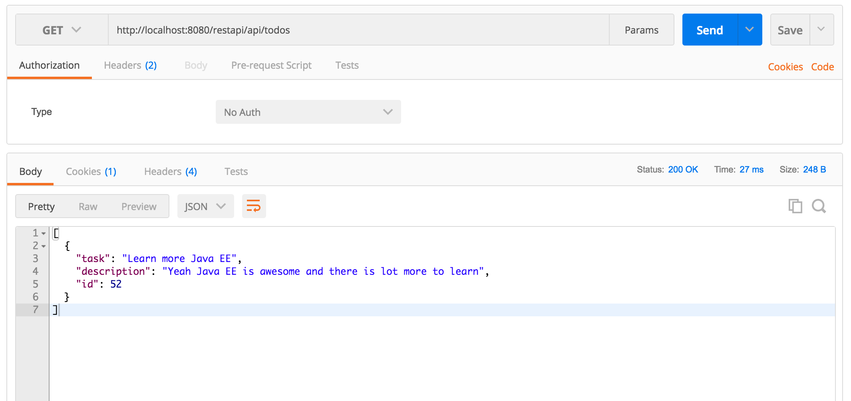Viewport: 851px width, 401px height.
Task: Click the Send button
Action: point(710,30)
